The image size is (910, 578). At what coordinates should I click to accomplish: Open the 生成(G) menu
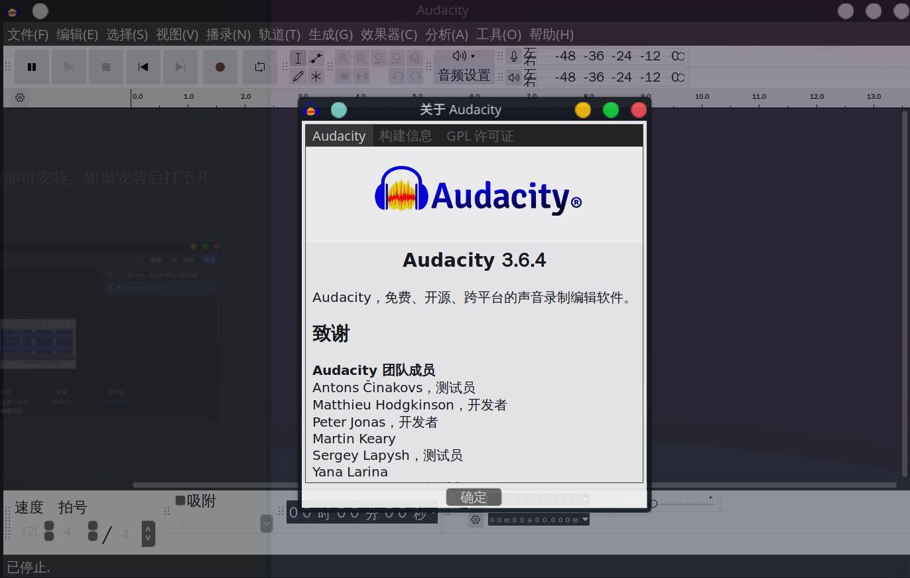click(330, 35)
